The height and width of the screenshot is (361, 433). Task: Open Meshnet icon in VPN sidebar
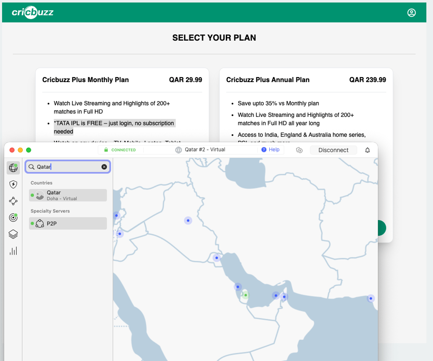pyautogui.click(x=13, y=201)
